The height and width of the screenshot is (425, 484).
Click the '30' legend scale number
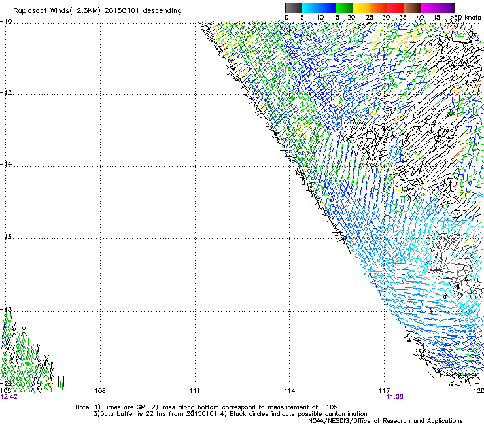(386, 17)
